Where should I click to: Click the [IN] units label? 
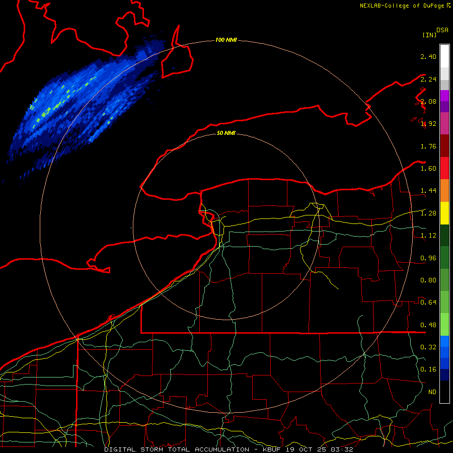pyautogui.click(x=429, y=35)
